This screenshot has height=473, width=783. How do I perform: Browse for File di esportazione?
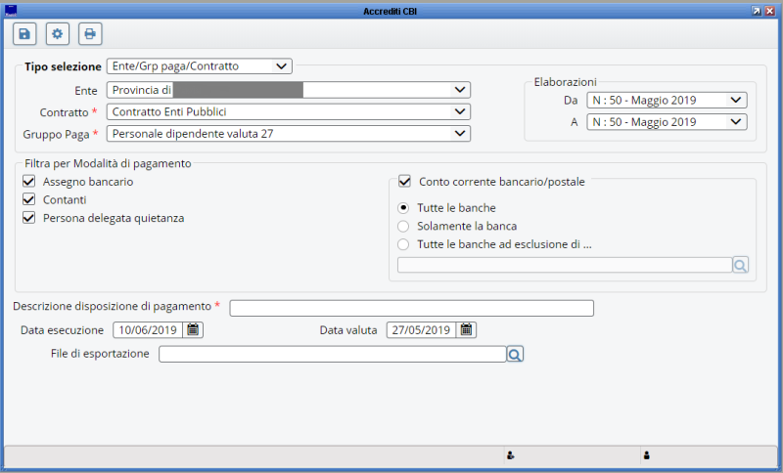(x=515, y=354)
